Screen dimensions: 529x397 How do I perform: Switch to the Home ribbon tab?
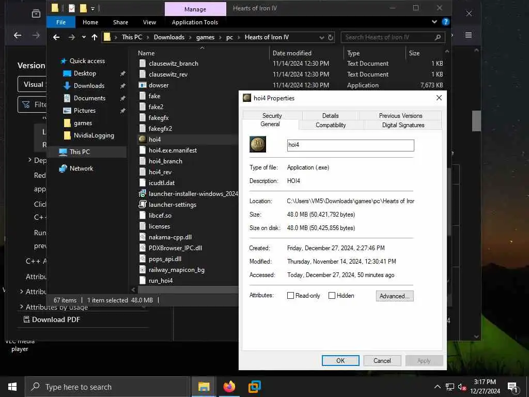pyautogui.click(x=90, y=22)
